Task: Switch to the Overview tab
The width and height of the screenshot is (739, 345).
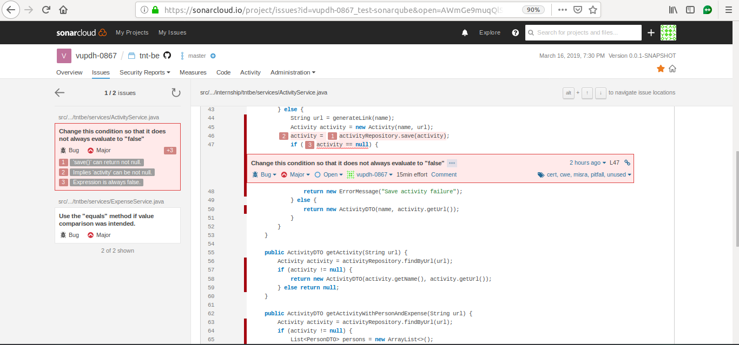Action: [x=69, y=72]
